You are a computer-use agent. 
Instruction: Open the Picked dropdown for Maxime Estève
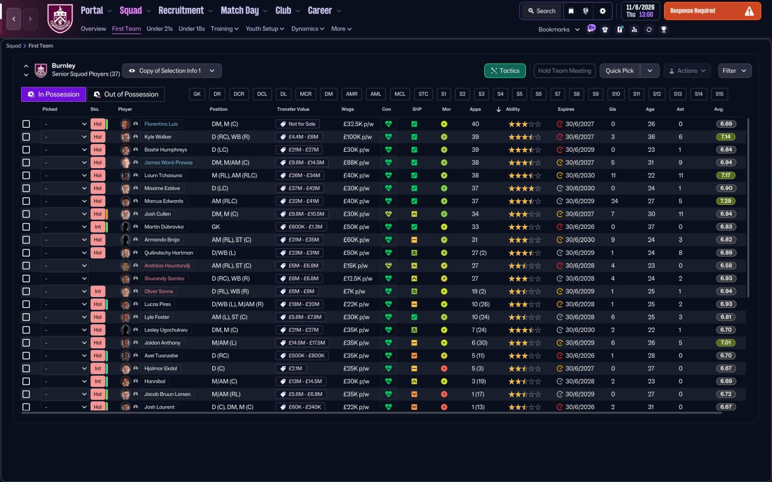point(65,188)
